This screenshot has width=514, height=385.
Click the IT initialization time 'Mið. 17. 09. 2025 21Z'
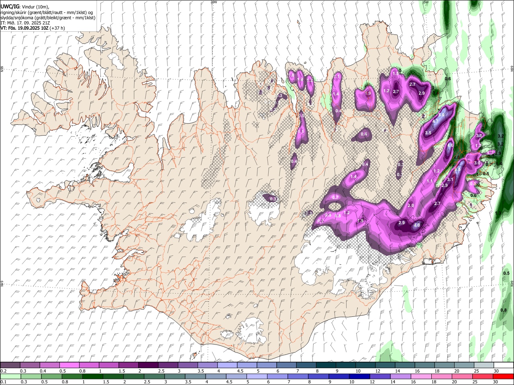coord(29,23)
